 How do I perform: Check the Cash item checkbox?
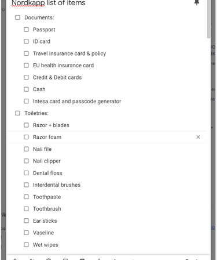26,89
